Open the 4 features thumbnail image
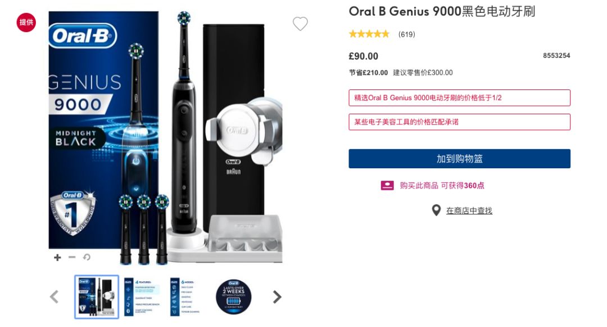 click(142, 297)
